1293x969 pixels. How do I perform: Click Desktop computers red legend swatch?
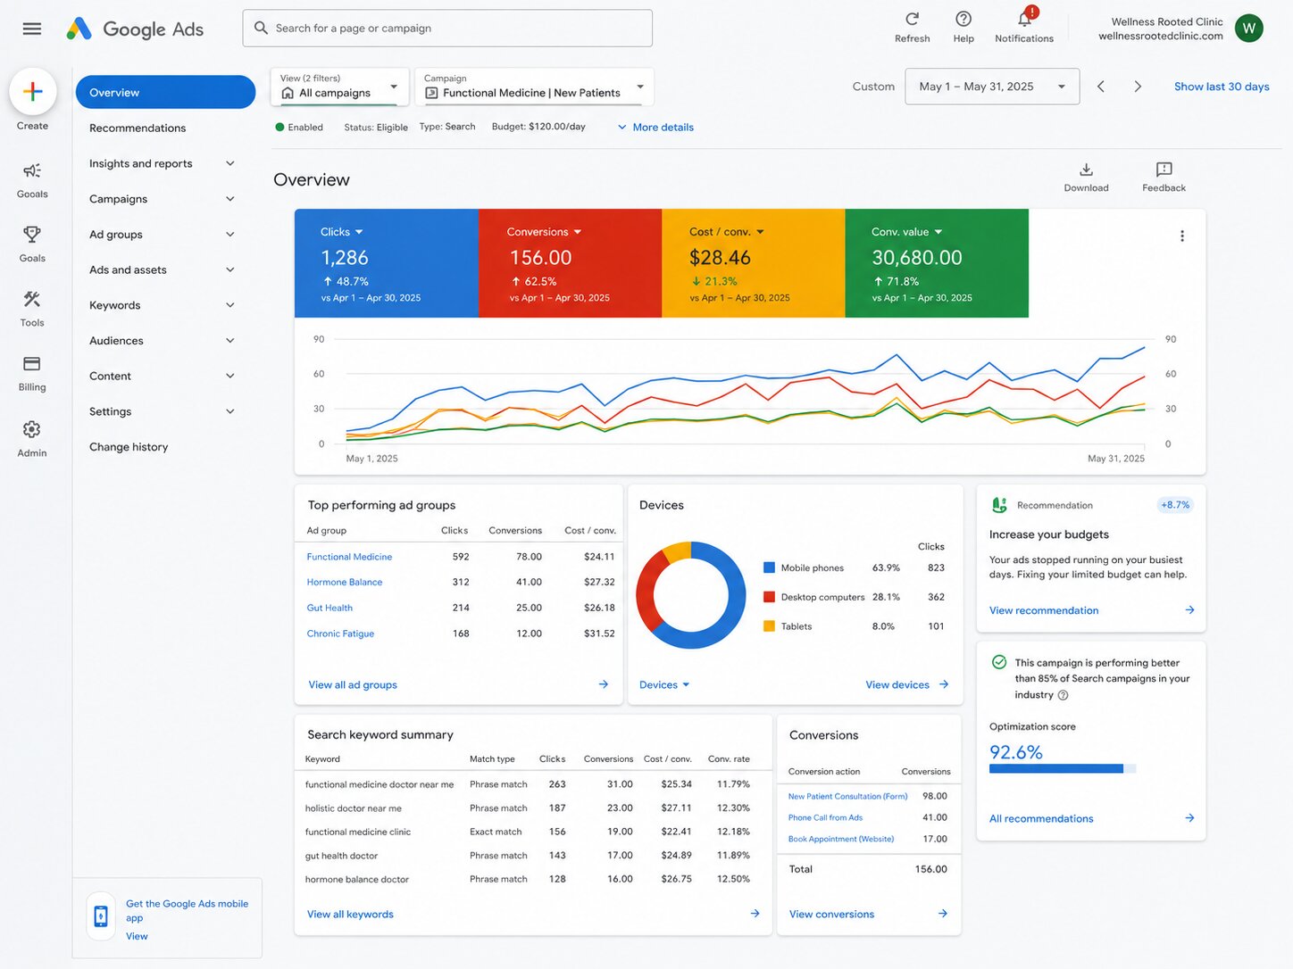click(769, 597)
